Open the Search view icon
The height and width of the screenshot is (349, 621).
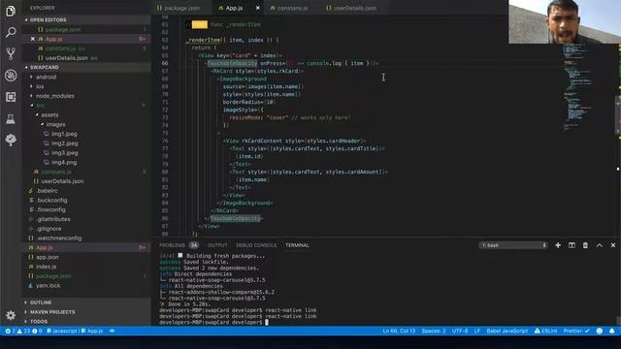point(11,32)
